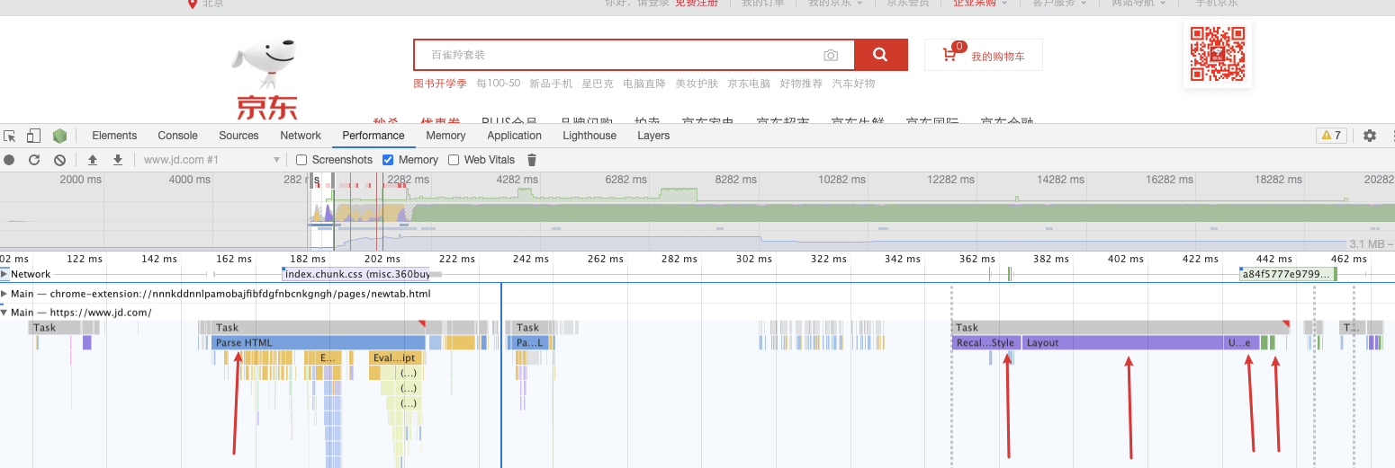The width and height of the screenshot is (1395, 468).
Task: Switch to the Elements tab
Action: point(114,136)
